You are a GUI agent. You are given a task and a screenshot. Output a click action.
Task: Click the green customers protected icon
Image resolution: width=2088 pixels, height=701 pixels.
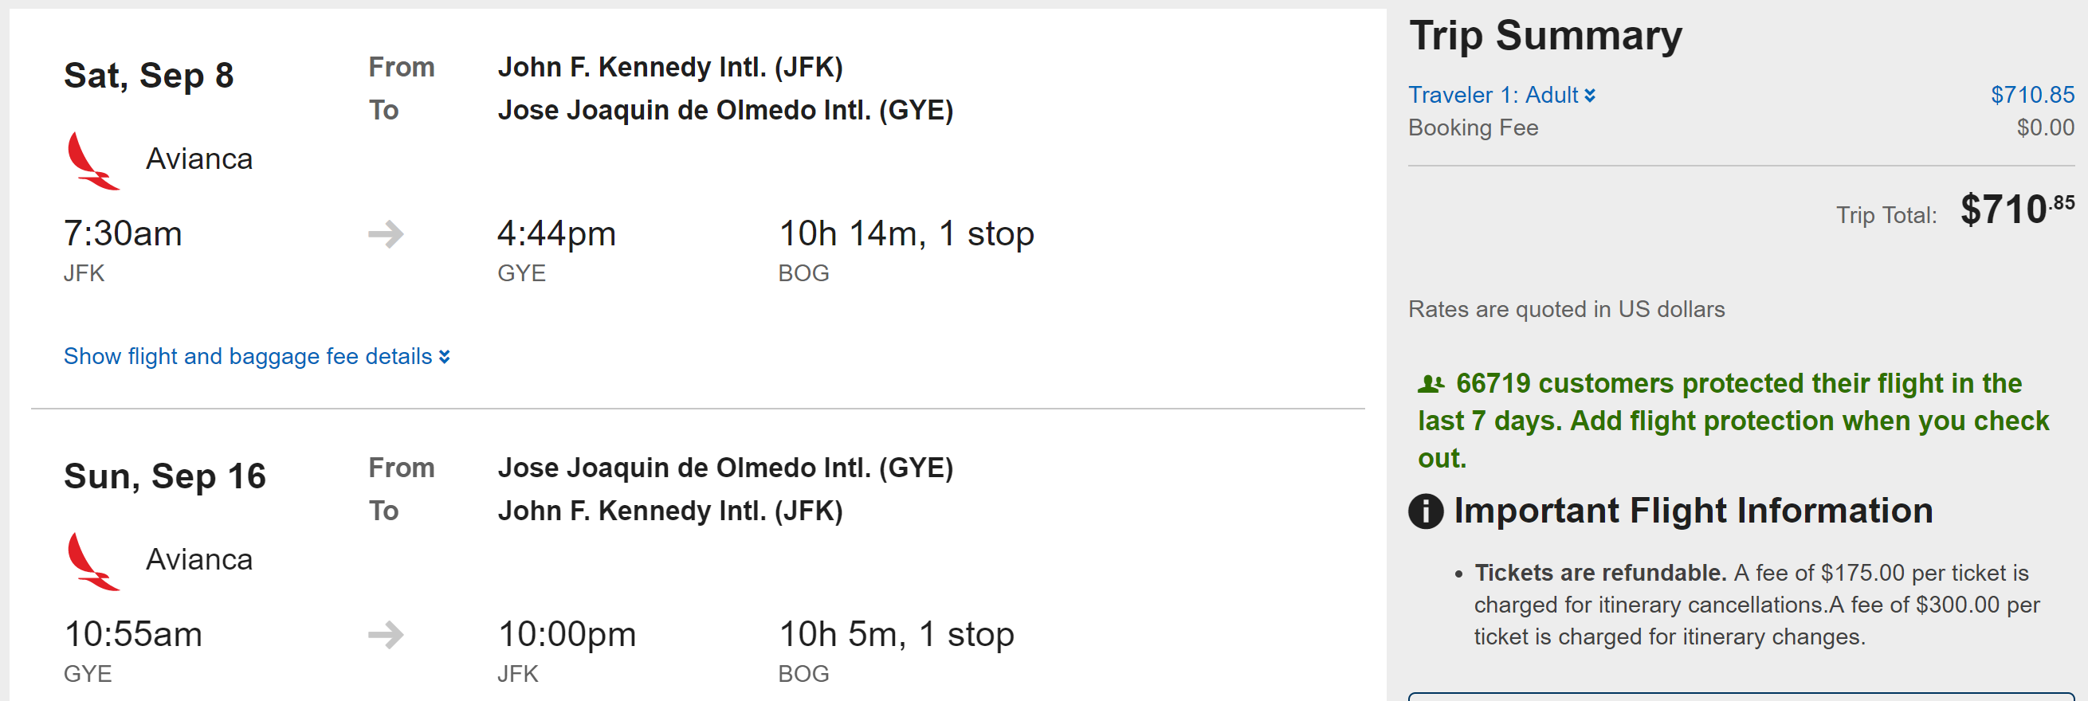tap(1431, 384)
